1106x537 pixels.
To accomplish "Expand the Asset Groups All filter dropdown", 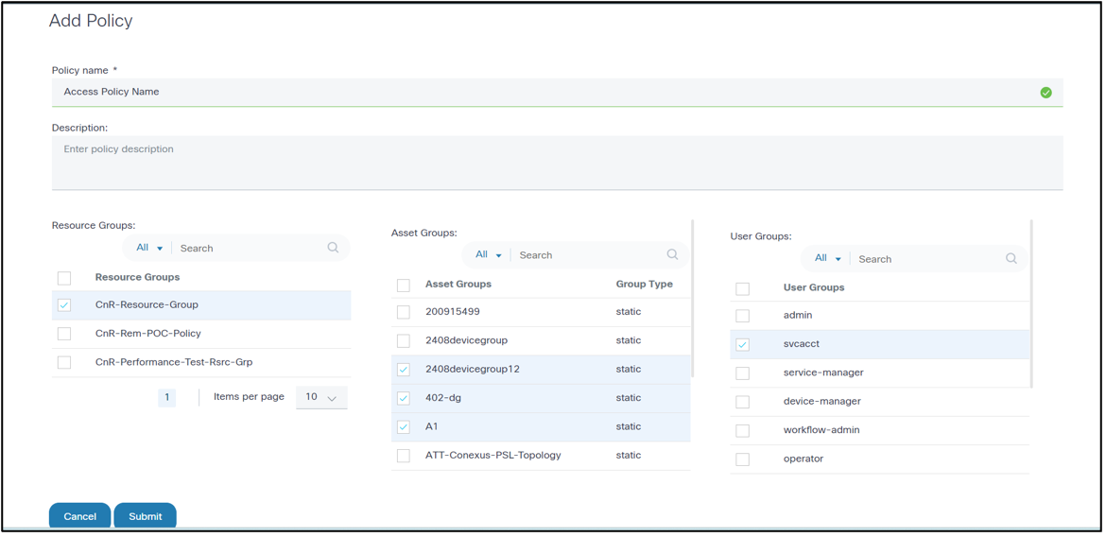I will coord(489,254).
